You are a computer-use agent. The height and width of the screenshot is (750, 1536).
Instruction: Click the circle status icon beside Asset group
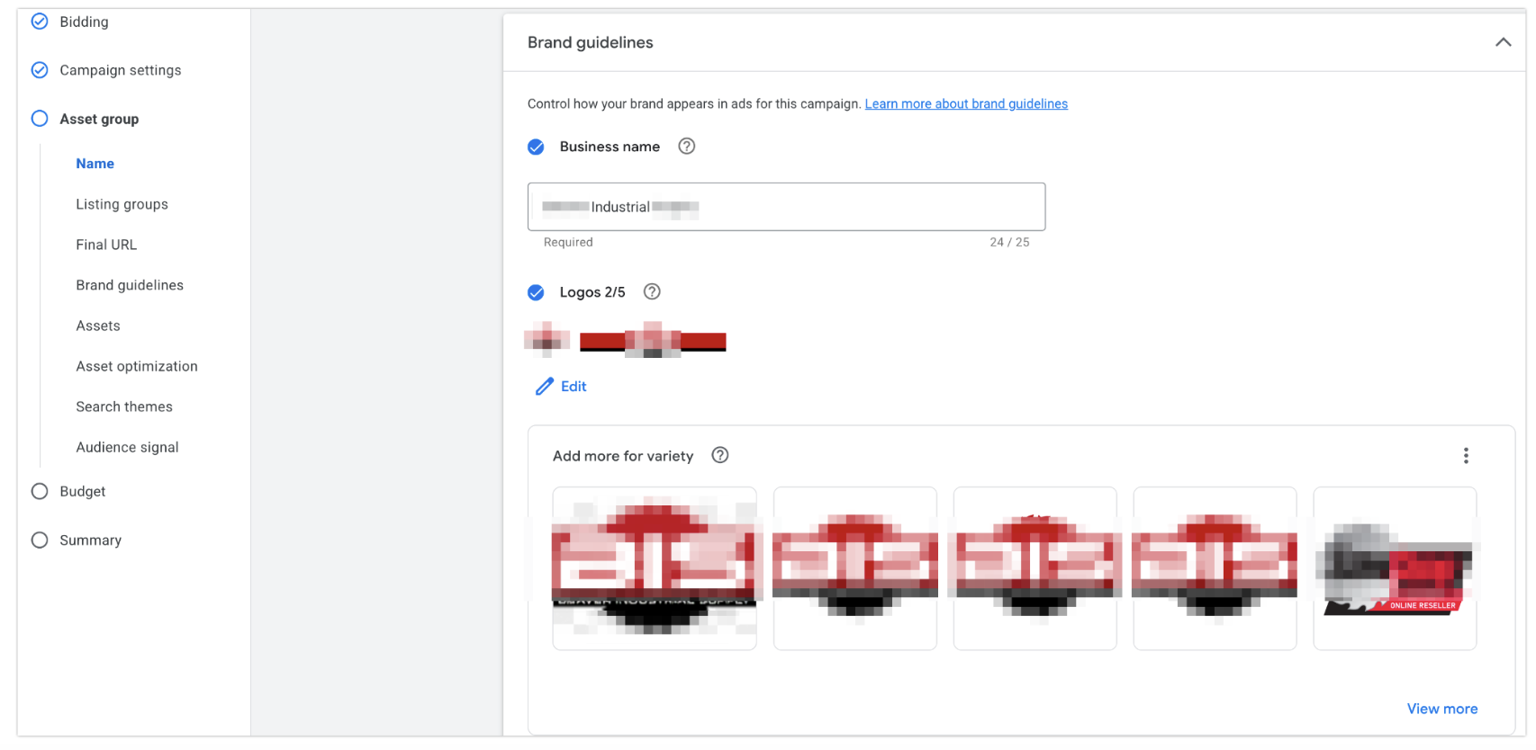pyautogui.click(x=40, y=119)
